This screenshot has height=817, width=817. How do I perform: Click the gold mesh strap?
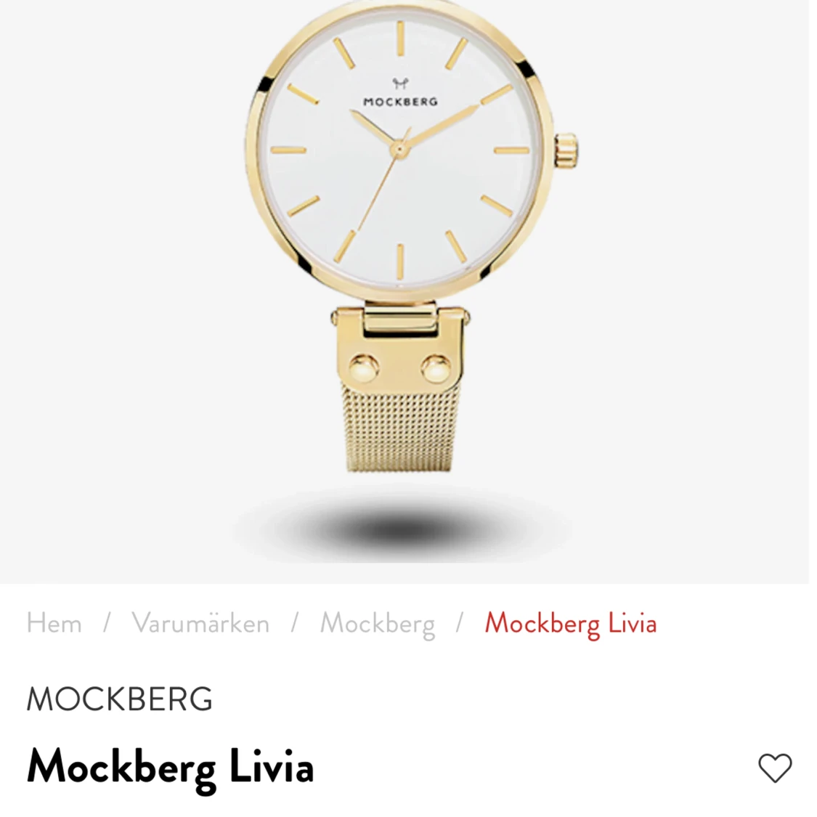399,427
